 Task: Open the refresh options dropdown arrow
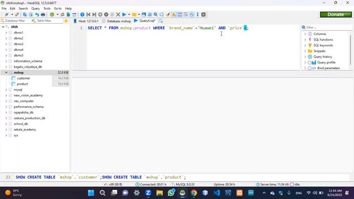(58, 15)
